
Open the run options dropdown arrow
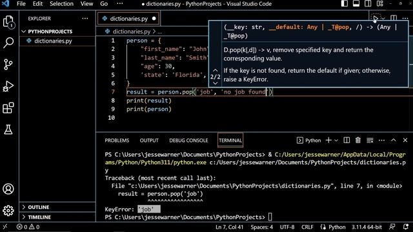383,19
